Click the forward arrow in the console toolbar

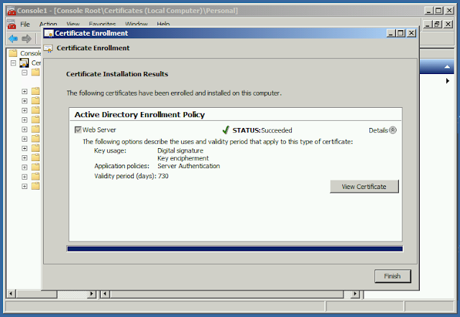(27, 39)
